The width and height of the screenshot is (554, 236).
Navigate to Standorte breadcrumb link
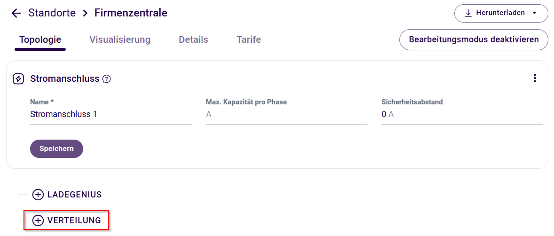(52, 13)
